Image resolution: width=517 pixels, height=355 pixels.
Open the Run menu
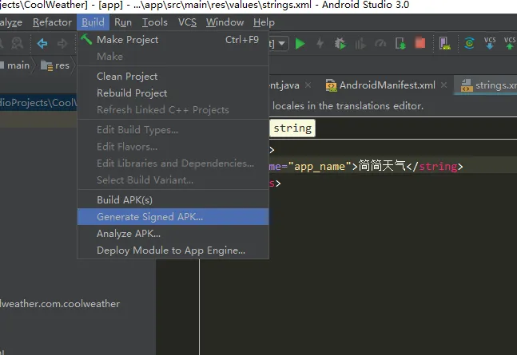coord(123,22)
